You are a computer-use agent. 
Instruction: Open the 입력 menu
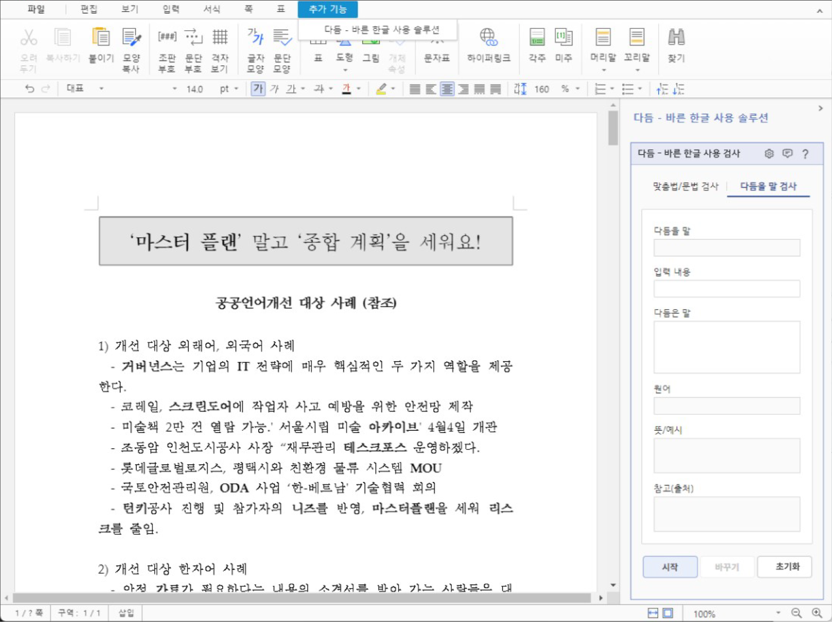171,9
